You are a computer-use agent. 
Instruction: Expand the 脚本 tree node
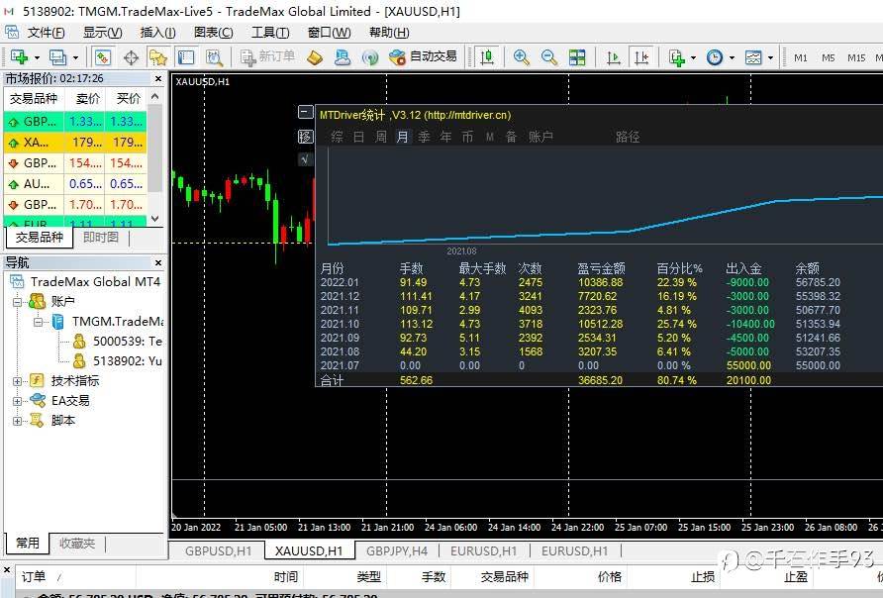pos(18,421)
